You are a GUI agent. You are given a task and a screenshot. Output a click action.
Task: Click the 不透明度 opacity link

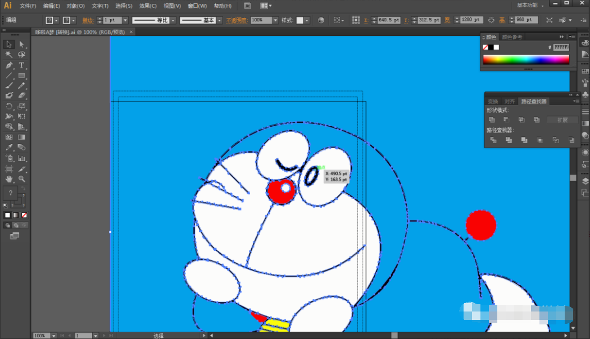pyautogui.click(x=237, y=20)
